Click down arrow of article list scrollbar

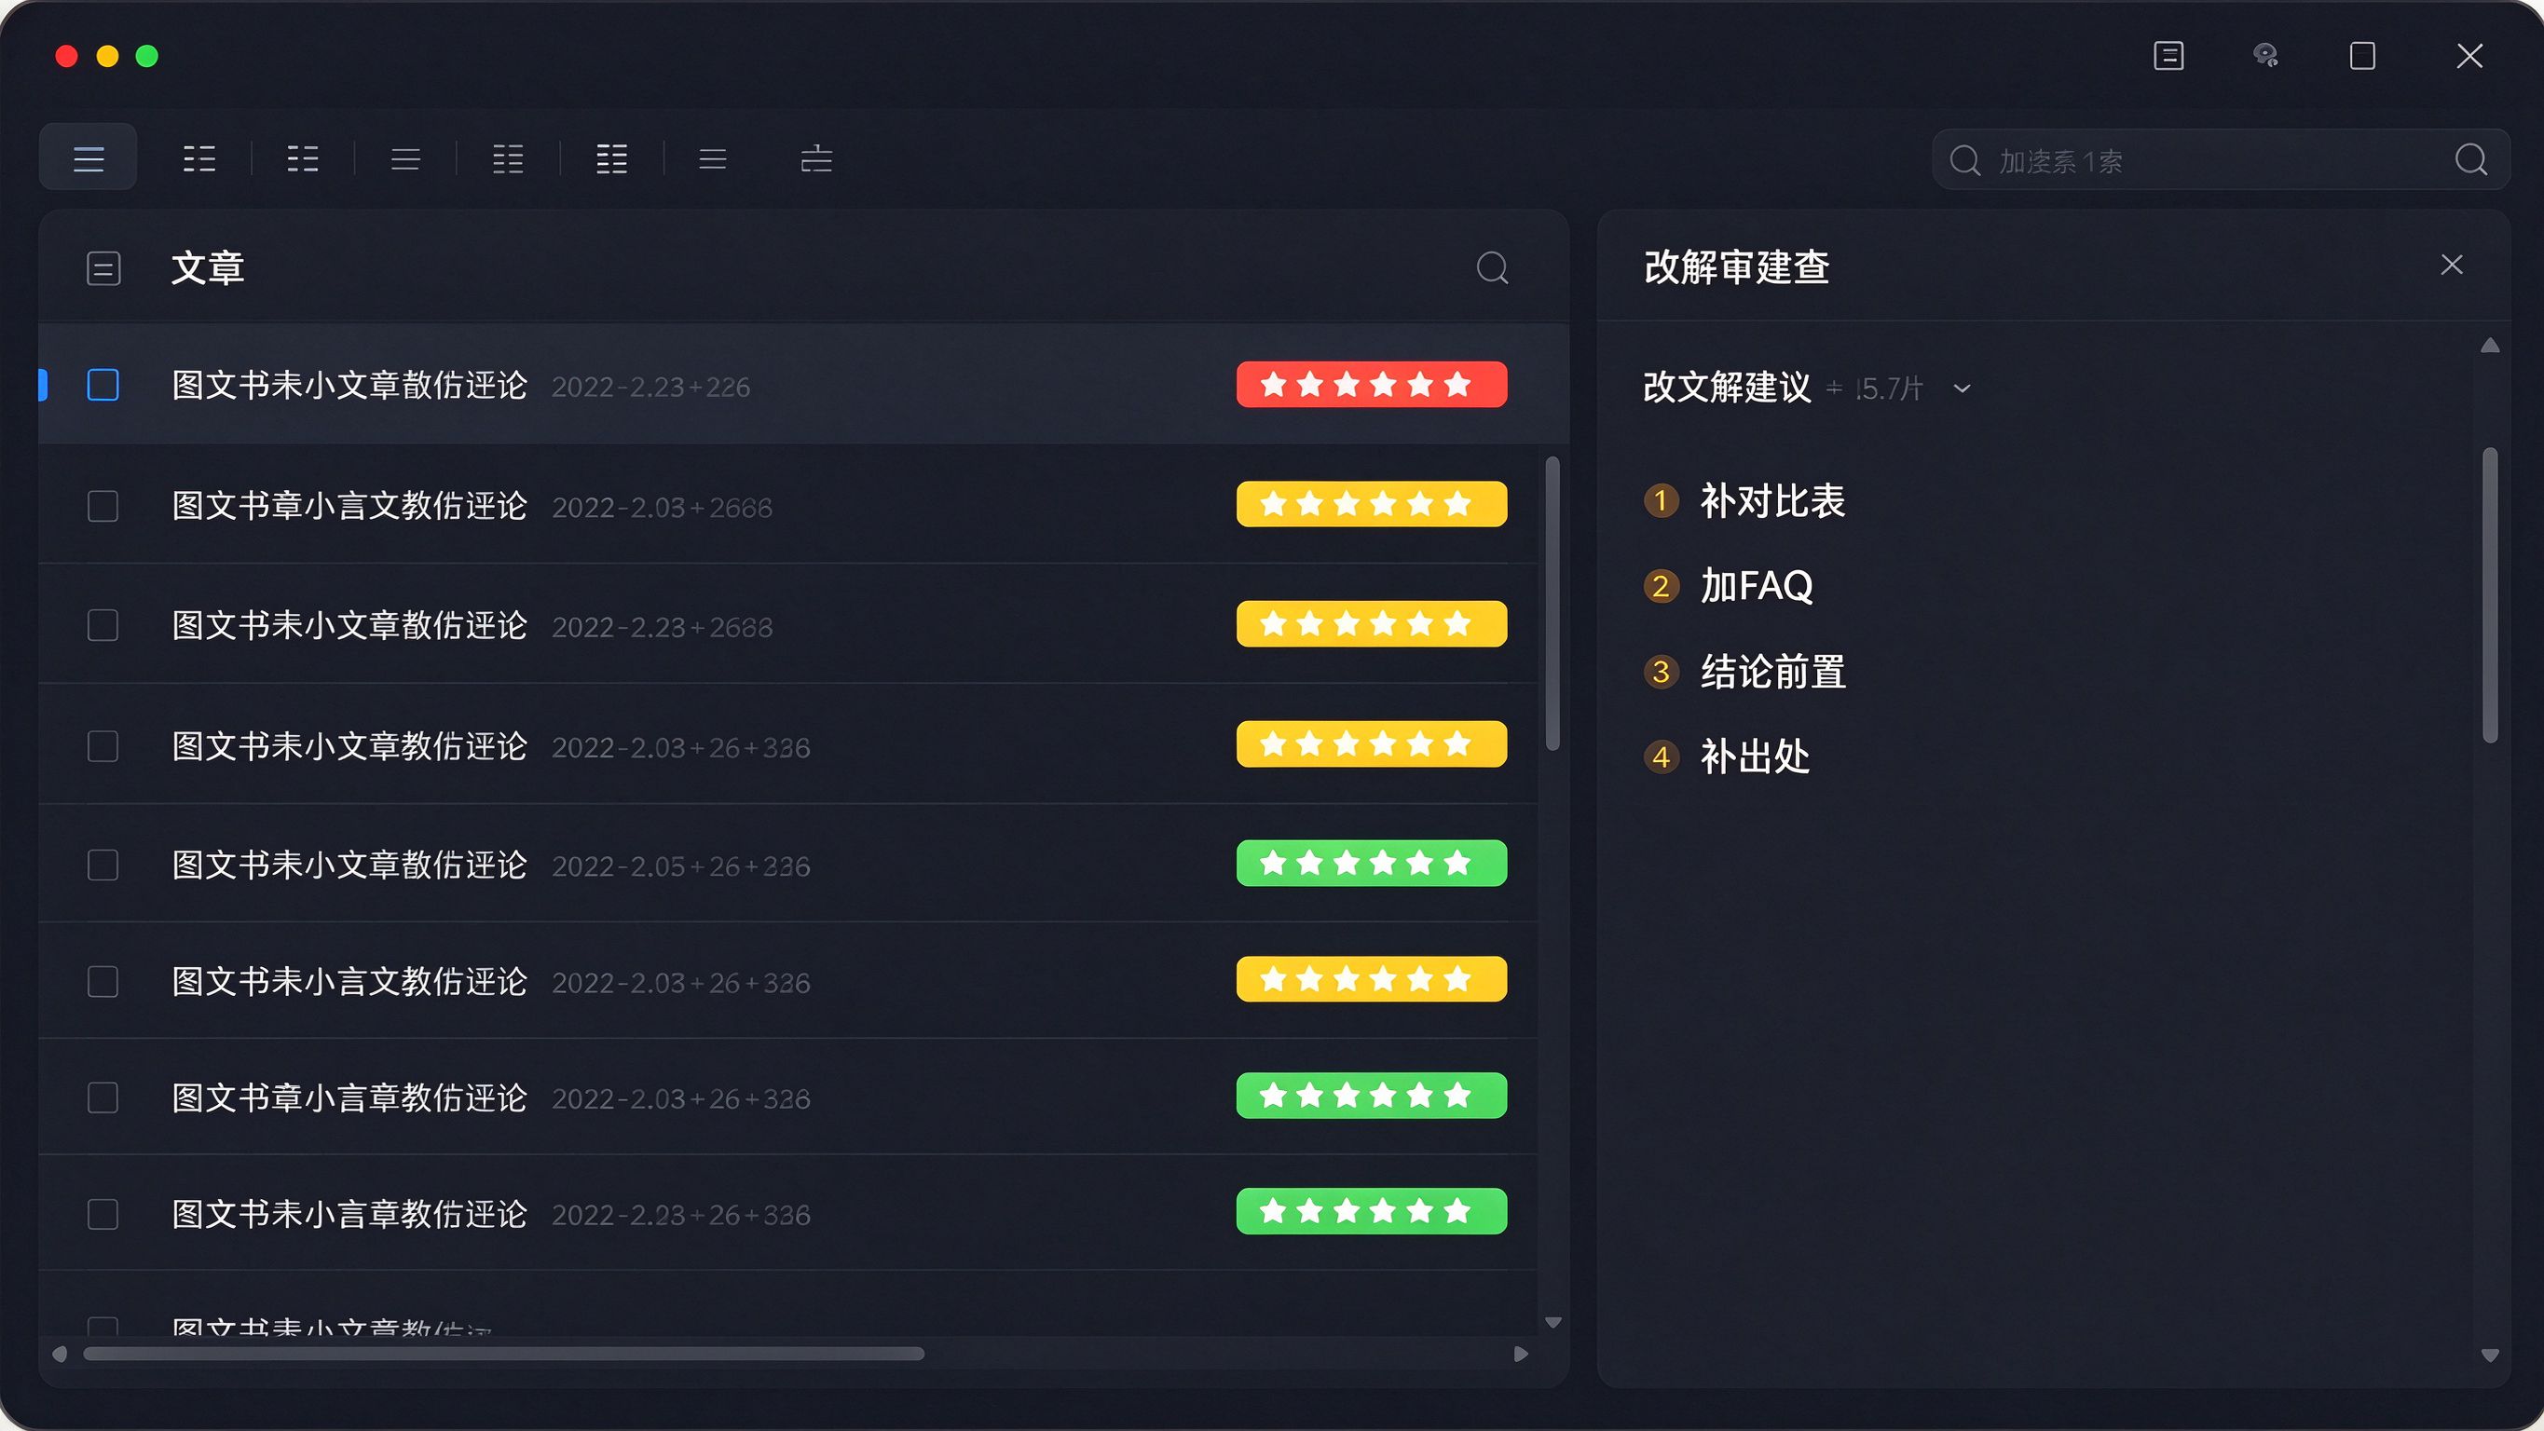point(1552,1322)
